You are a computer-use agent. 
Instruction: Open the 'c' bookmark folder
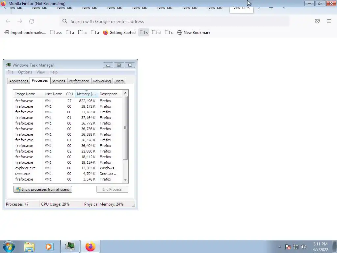[x=169, y=33]
